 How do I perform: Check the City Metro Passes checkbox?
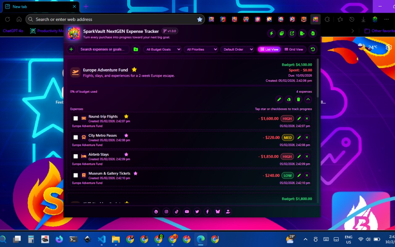tap(76, 137)
